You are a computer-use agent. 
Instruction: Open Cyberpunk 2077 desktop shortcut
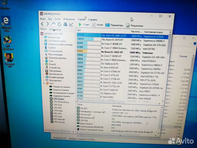coord(9,60)
